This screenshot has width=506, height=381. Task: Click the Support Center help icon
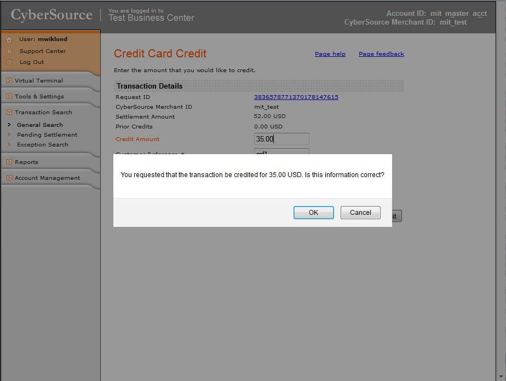pyautogui.click(x=9, y=51)
